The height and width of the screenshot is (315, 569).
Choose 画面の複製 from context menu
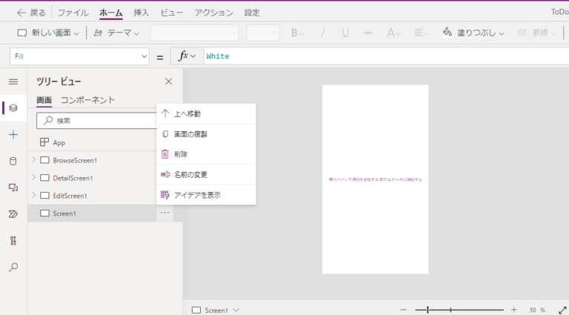pyautogui.click(x=206, y=134)
